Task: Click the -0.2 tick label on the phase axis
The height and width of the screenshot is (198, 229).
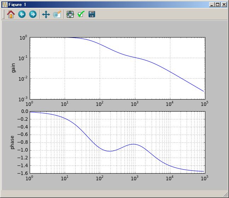Action: 23,119
